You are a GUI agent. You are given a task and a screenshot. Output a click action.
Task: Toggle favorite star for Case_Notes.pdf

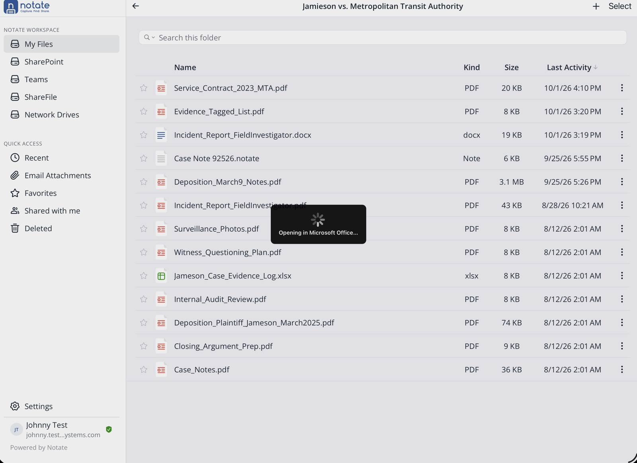point(144,370)
